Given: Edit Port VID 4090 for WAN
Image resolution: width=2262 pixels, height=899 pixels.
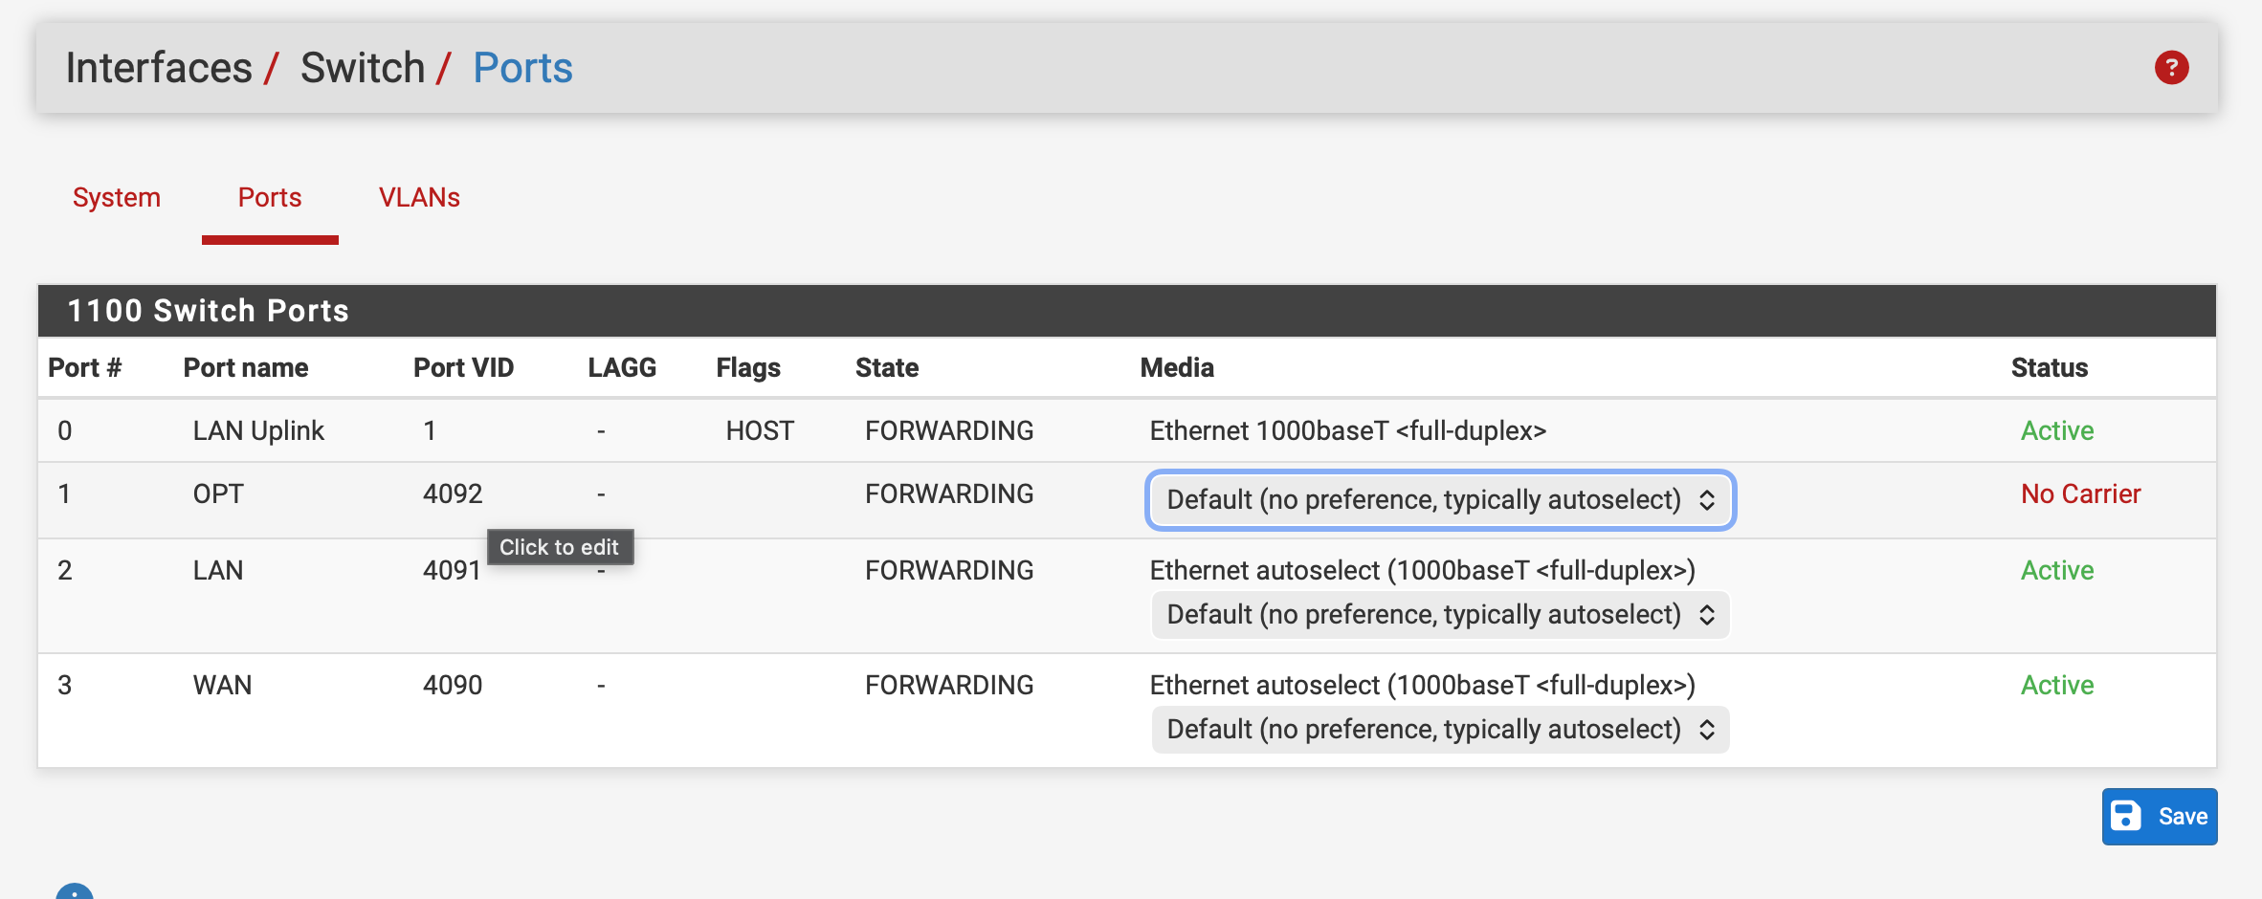Looking at the screenshot, I should coord(453,686).
